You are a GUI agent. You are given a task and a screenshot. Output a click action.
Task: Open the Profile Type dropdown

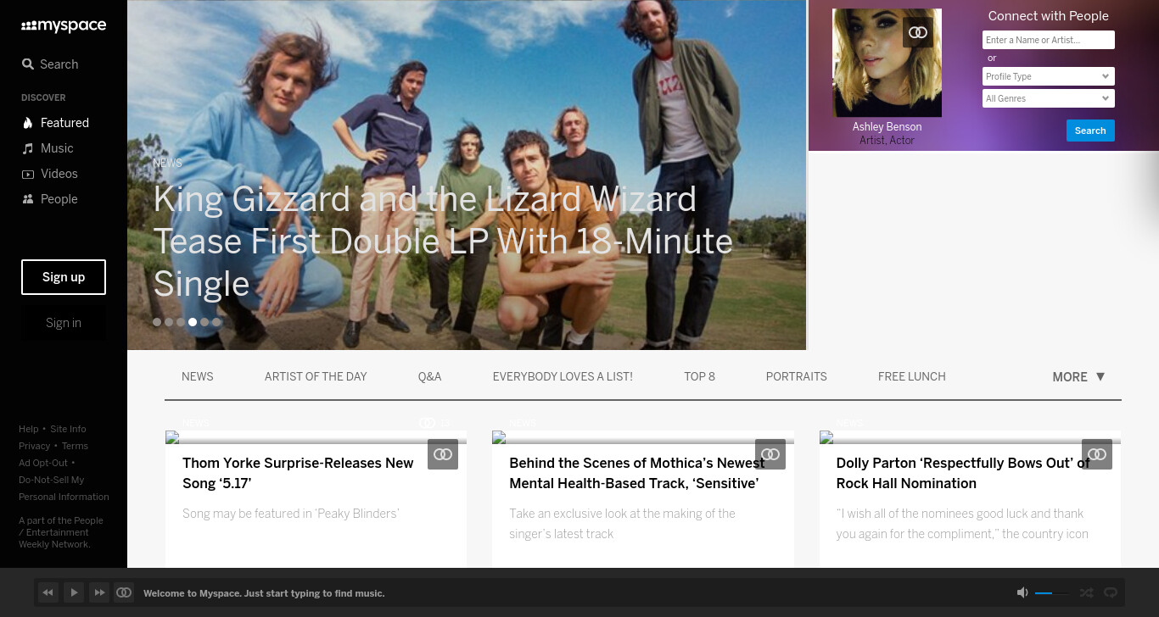click(1048, 76)
